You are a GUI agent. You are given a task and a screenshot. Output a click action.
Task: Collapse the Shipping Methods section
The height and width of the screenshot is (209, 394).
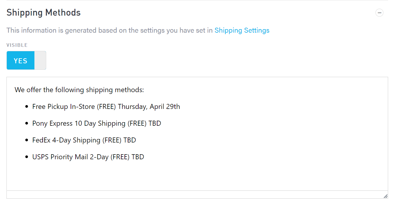coord(379,13)
